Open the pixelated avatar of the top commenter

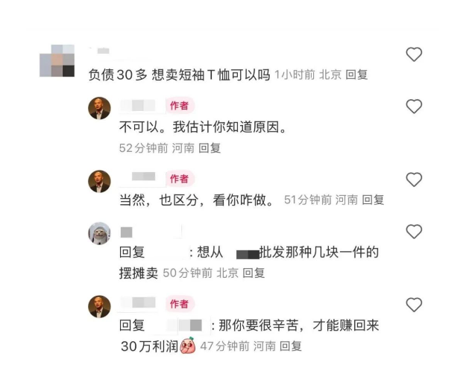(57, 60)
